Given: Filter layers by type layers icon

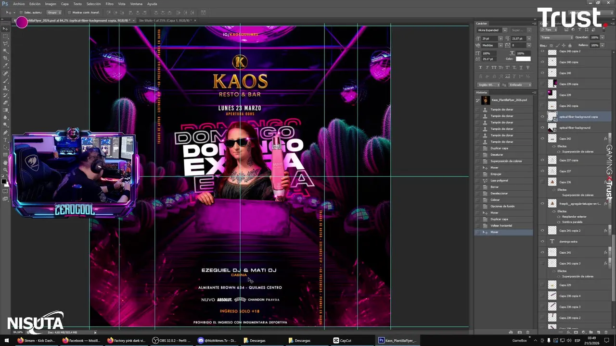Looking at the screenshot, I should (579, 30).
